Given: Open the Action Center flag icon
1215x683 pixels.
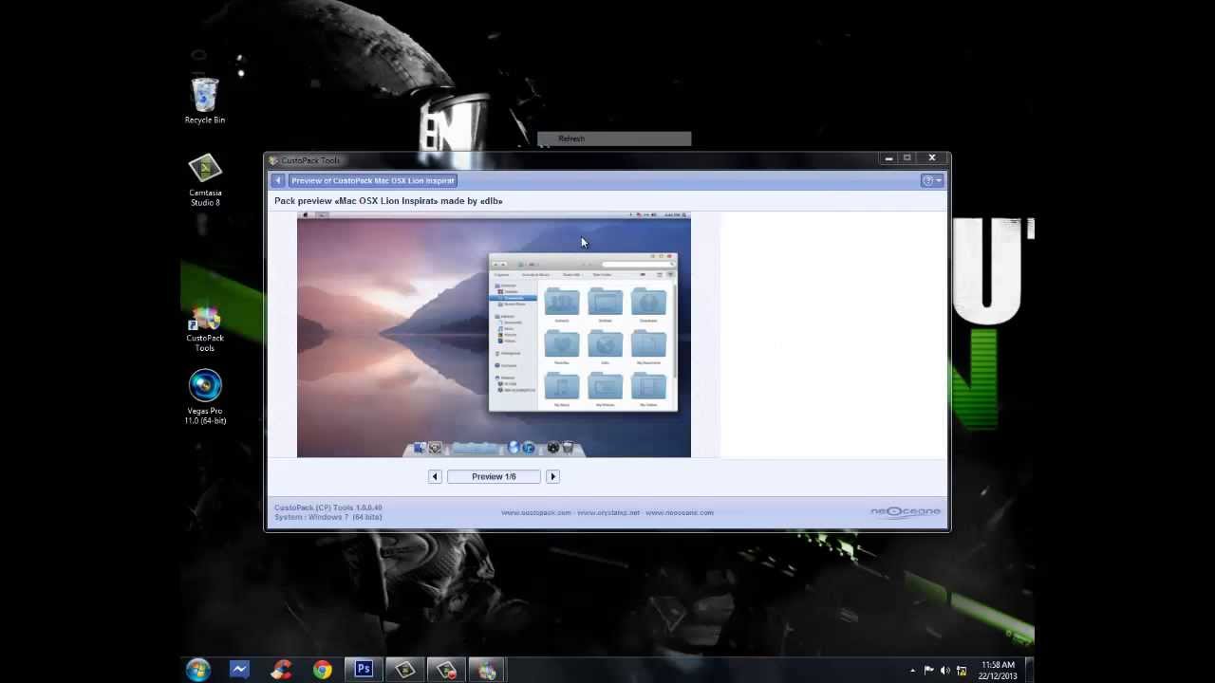Looking at the screenshot, I should [929, 671].
